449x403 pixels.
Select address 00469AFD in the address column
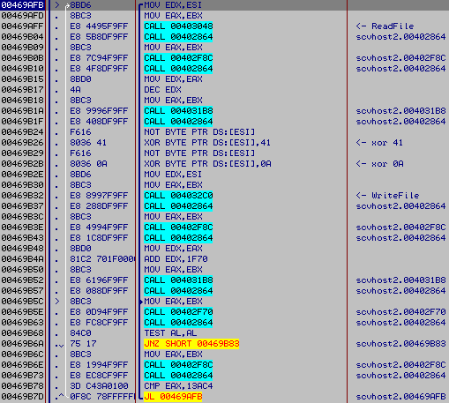pyautogui.click(x=22, y=16)
